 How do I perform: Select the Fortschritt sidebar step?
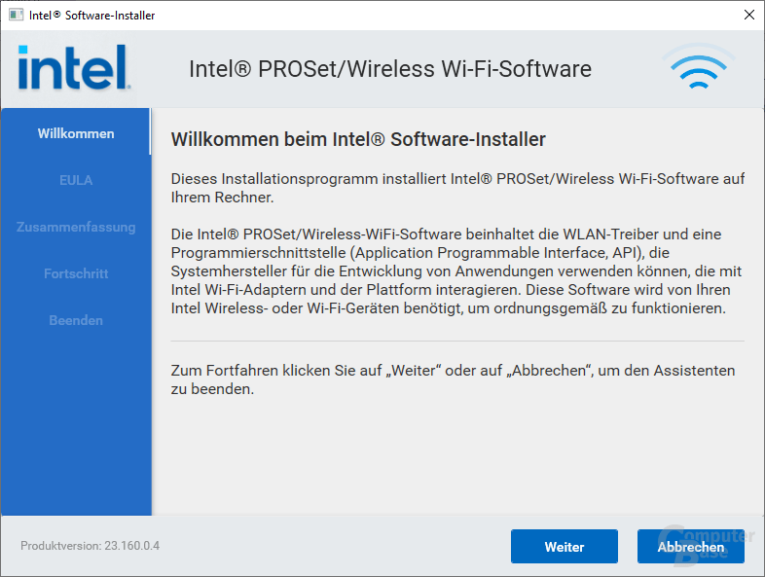(x=76, y=273)
